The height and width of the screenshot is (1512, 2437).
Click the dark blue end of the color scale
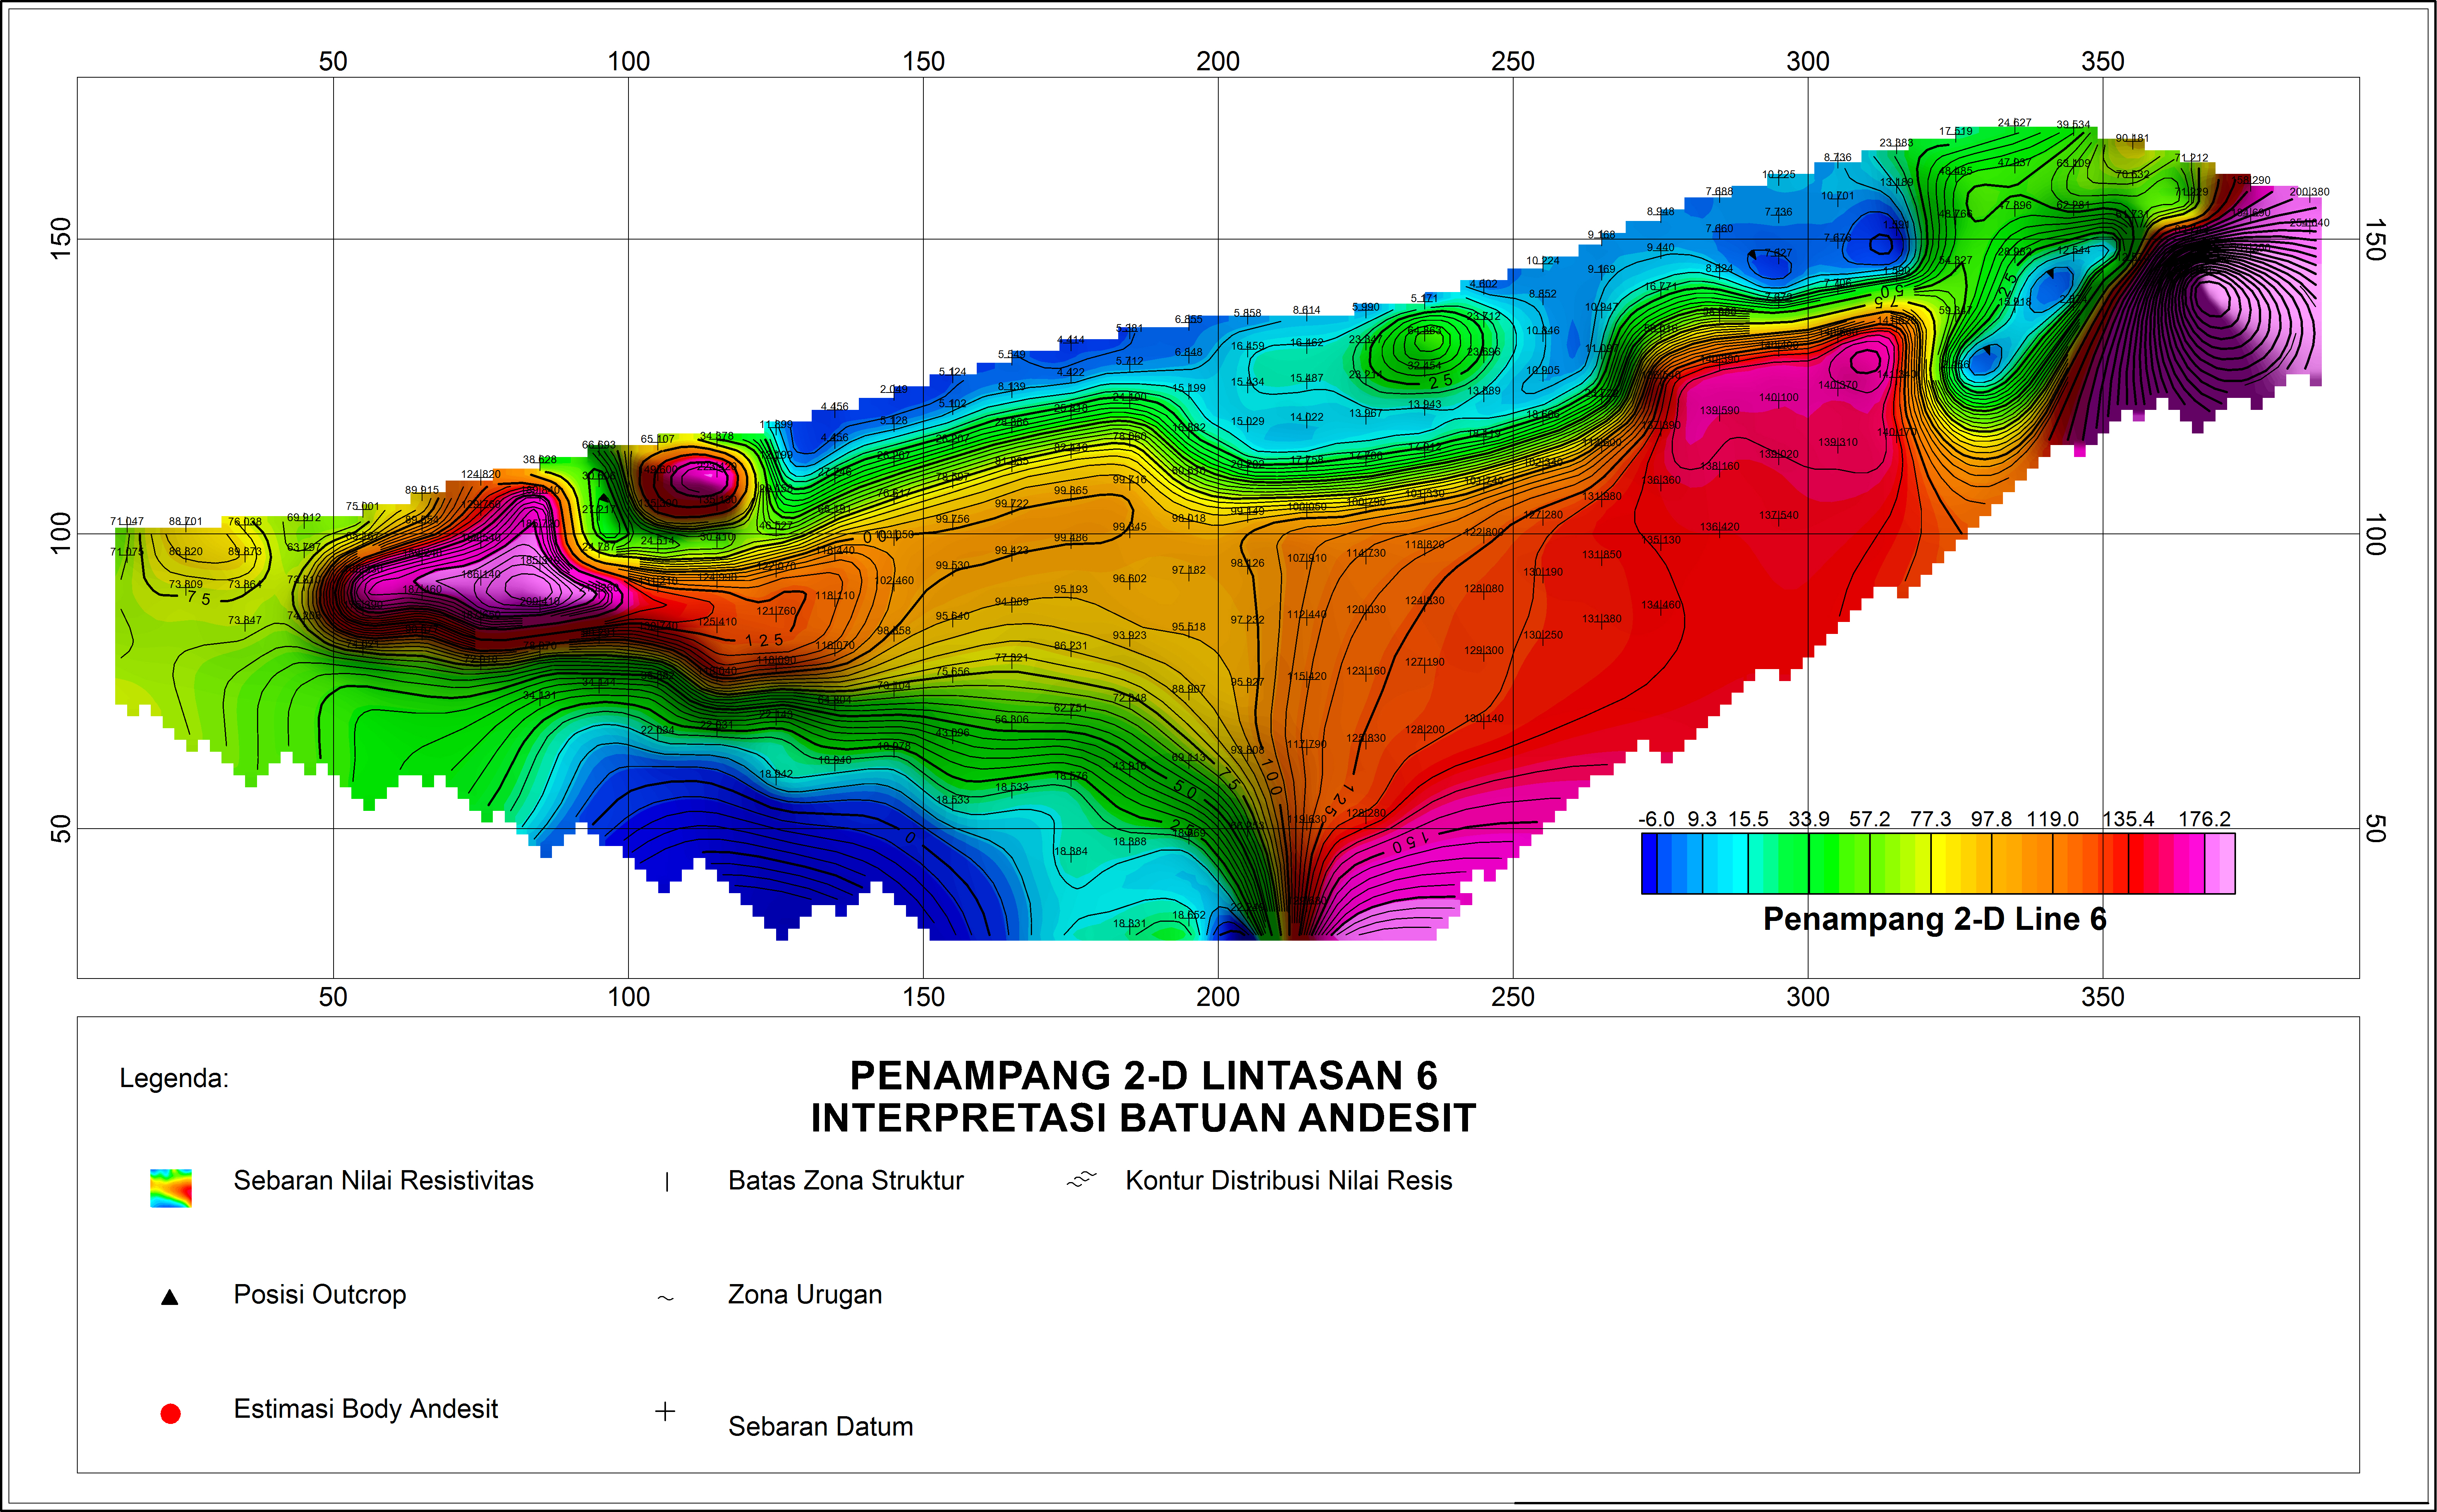[1650, 863]
